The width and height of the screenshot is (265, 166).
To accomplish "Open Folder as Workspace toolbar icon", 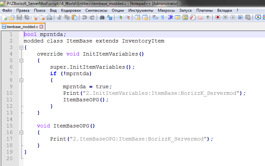I will click(x=200, y=17).
